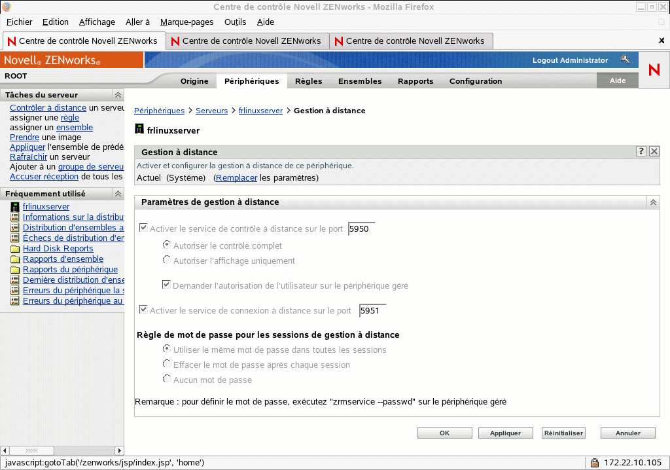The height and width of the screenshot is (470, 670).
Task: Toggle the remote connection service on port checkbox
Action: click(143, 309)
